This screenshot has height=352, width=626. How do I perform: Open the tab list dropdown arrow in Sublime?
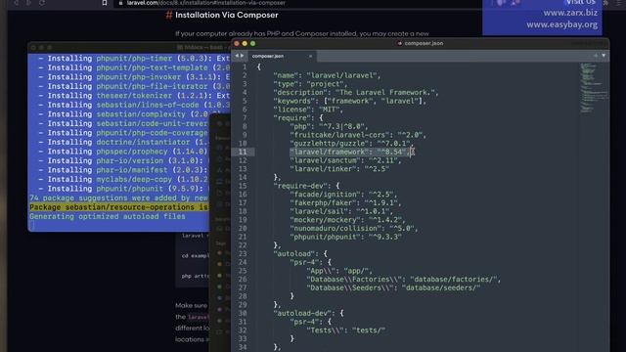(x=604, y=56)
